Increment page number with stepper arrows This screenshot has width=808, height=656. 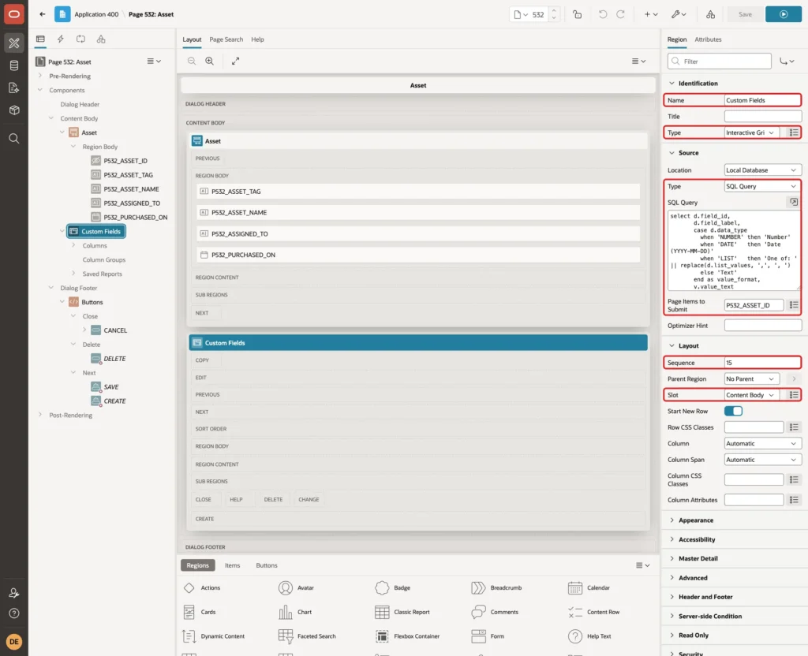[x=554, y=11]
